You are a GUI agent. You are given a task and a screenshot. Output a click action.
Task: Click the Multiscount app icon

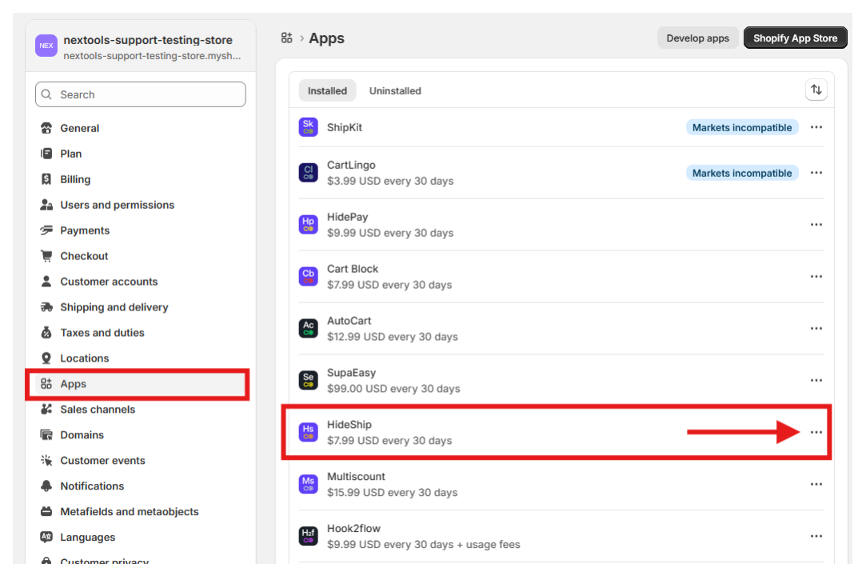click(308, 484)
